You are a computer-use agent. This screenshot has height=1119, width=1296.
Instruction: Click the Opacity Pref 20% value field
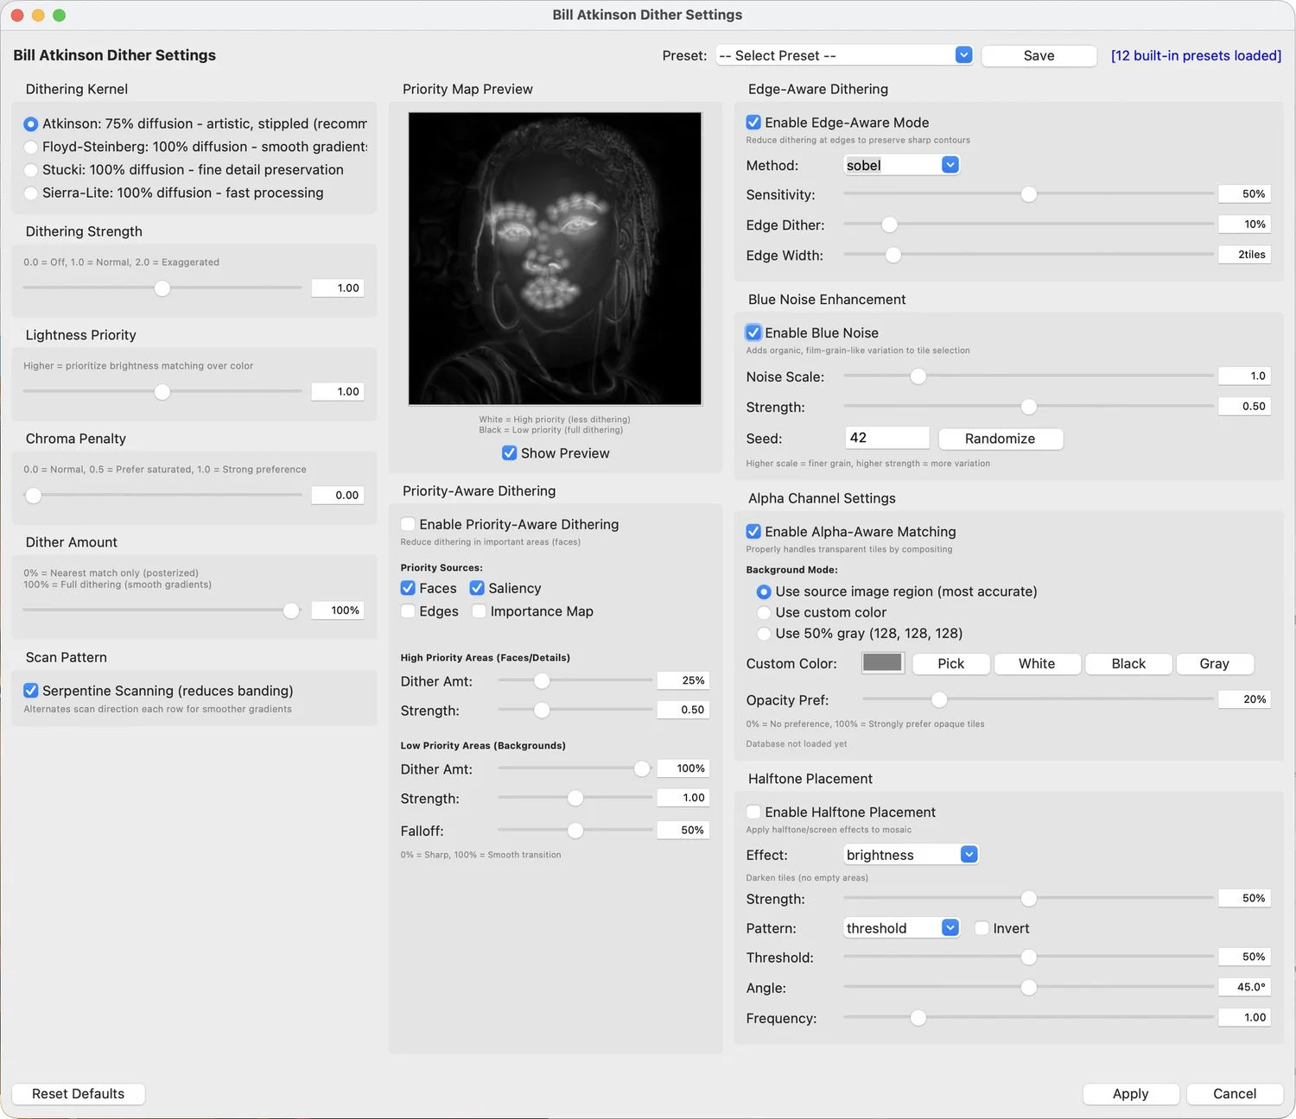(1244, 699)
